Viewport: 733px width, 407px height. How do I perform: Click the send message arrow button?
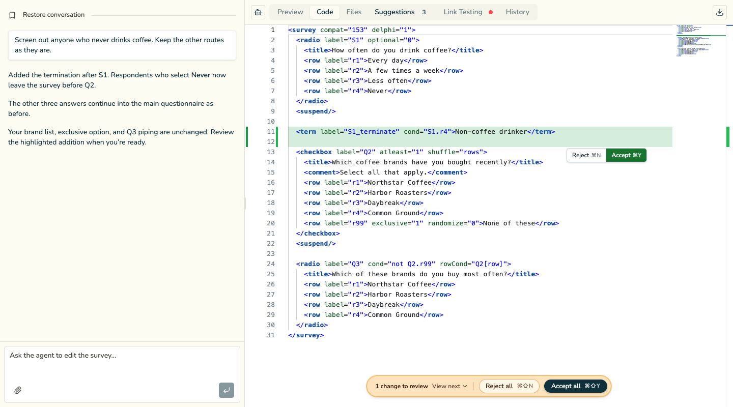coord(227,390)
